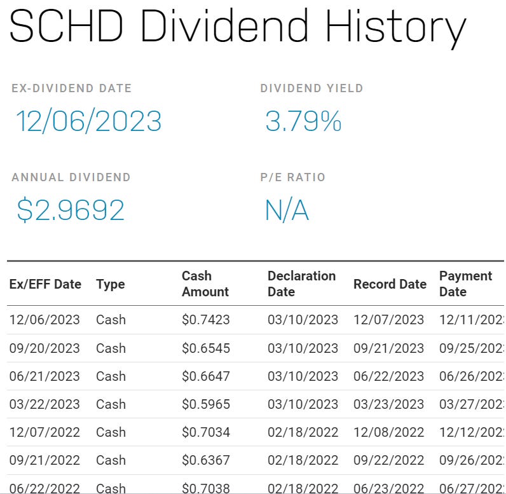Viewport: 506px width, 494px height.
Task: Click the cash amount $0.5965
Action: coord(206,404)
